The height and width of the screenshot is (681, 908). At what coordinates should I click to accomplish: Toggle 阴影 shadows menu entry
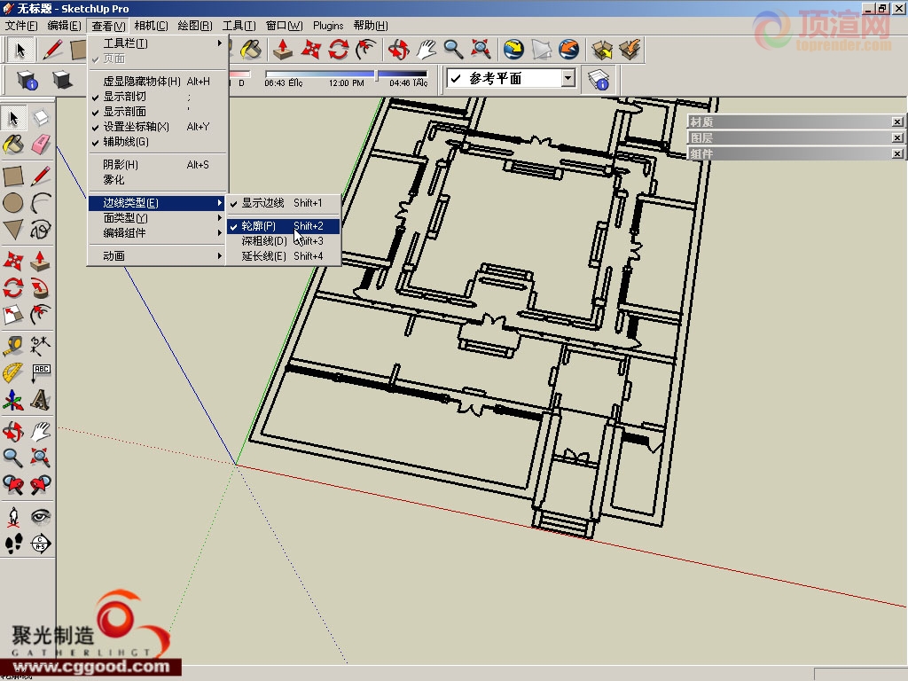coord(158,164)
